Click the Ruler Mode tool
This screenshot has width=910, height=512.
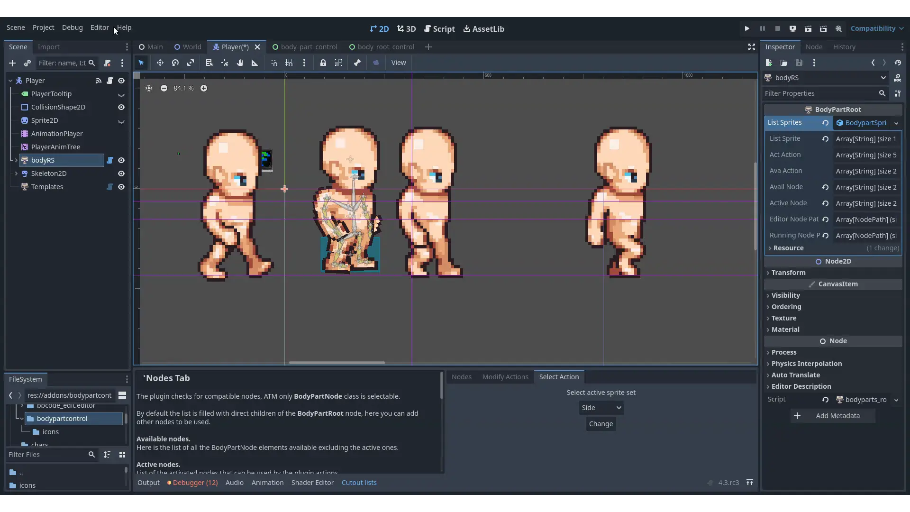[x=255, y=63]
